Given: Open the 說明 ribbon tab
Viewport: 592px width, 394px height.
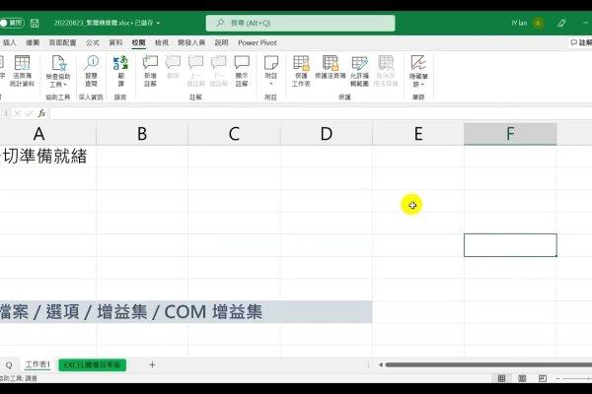Looking at the screenshot, I should coord(222,42).
